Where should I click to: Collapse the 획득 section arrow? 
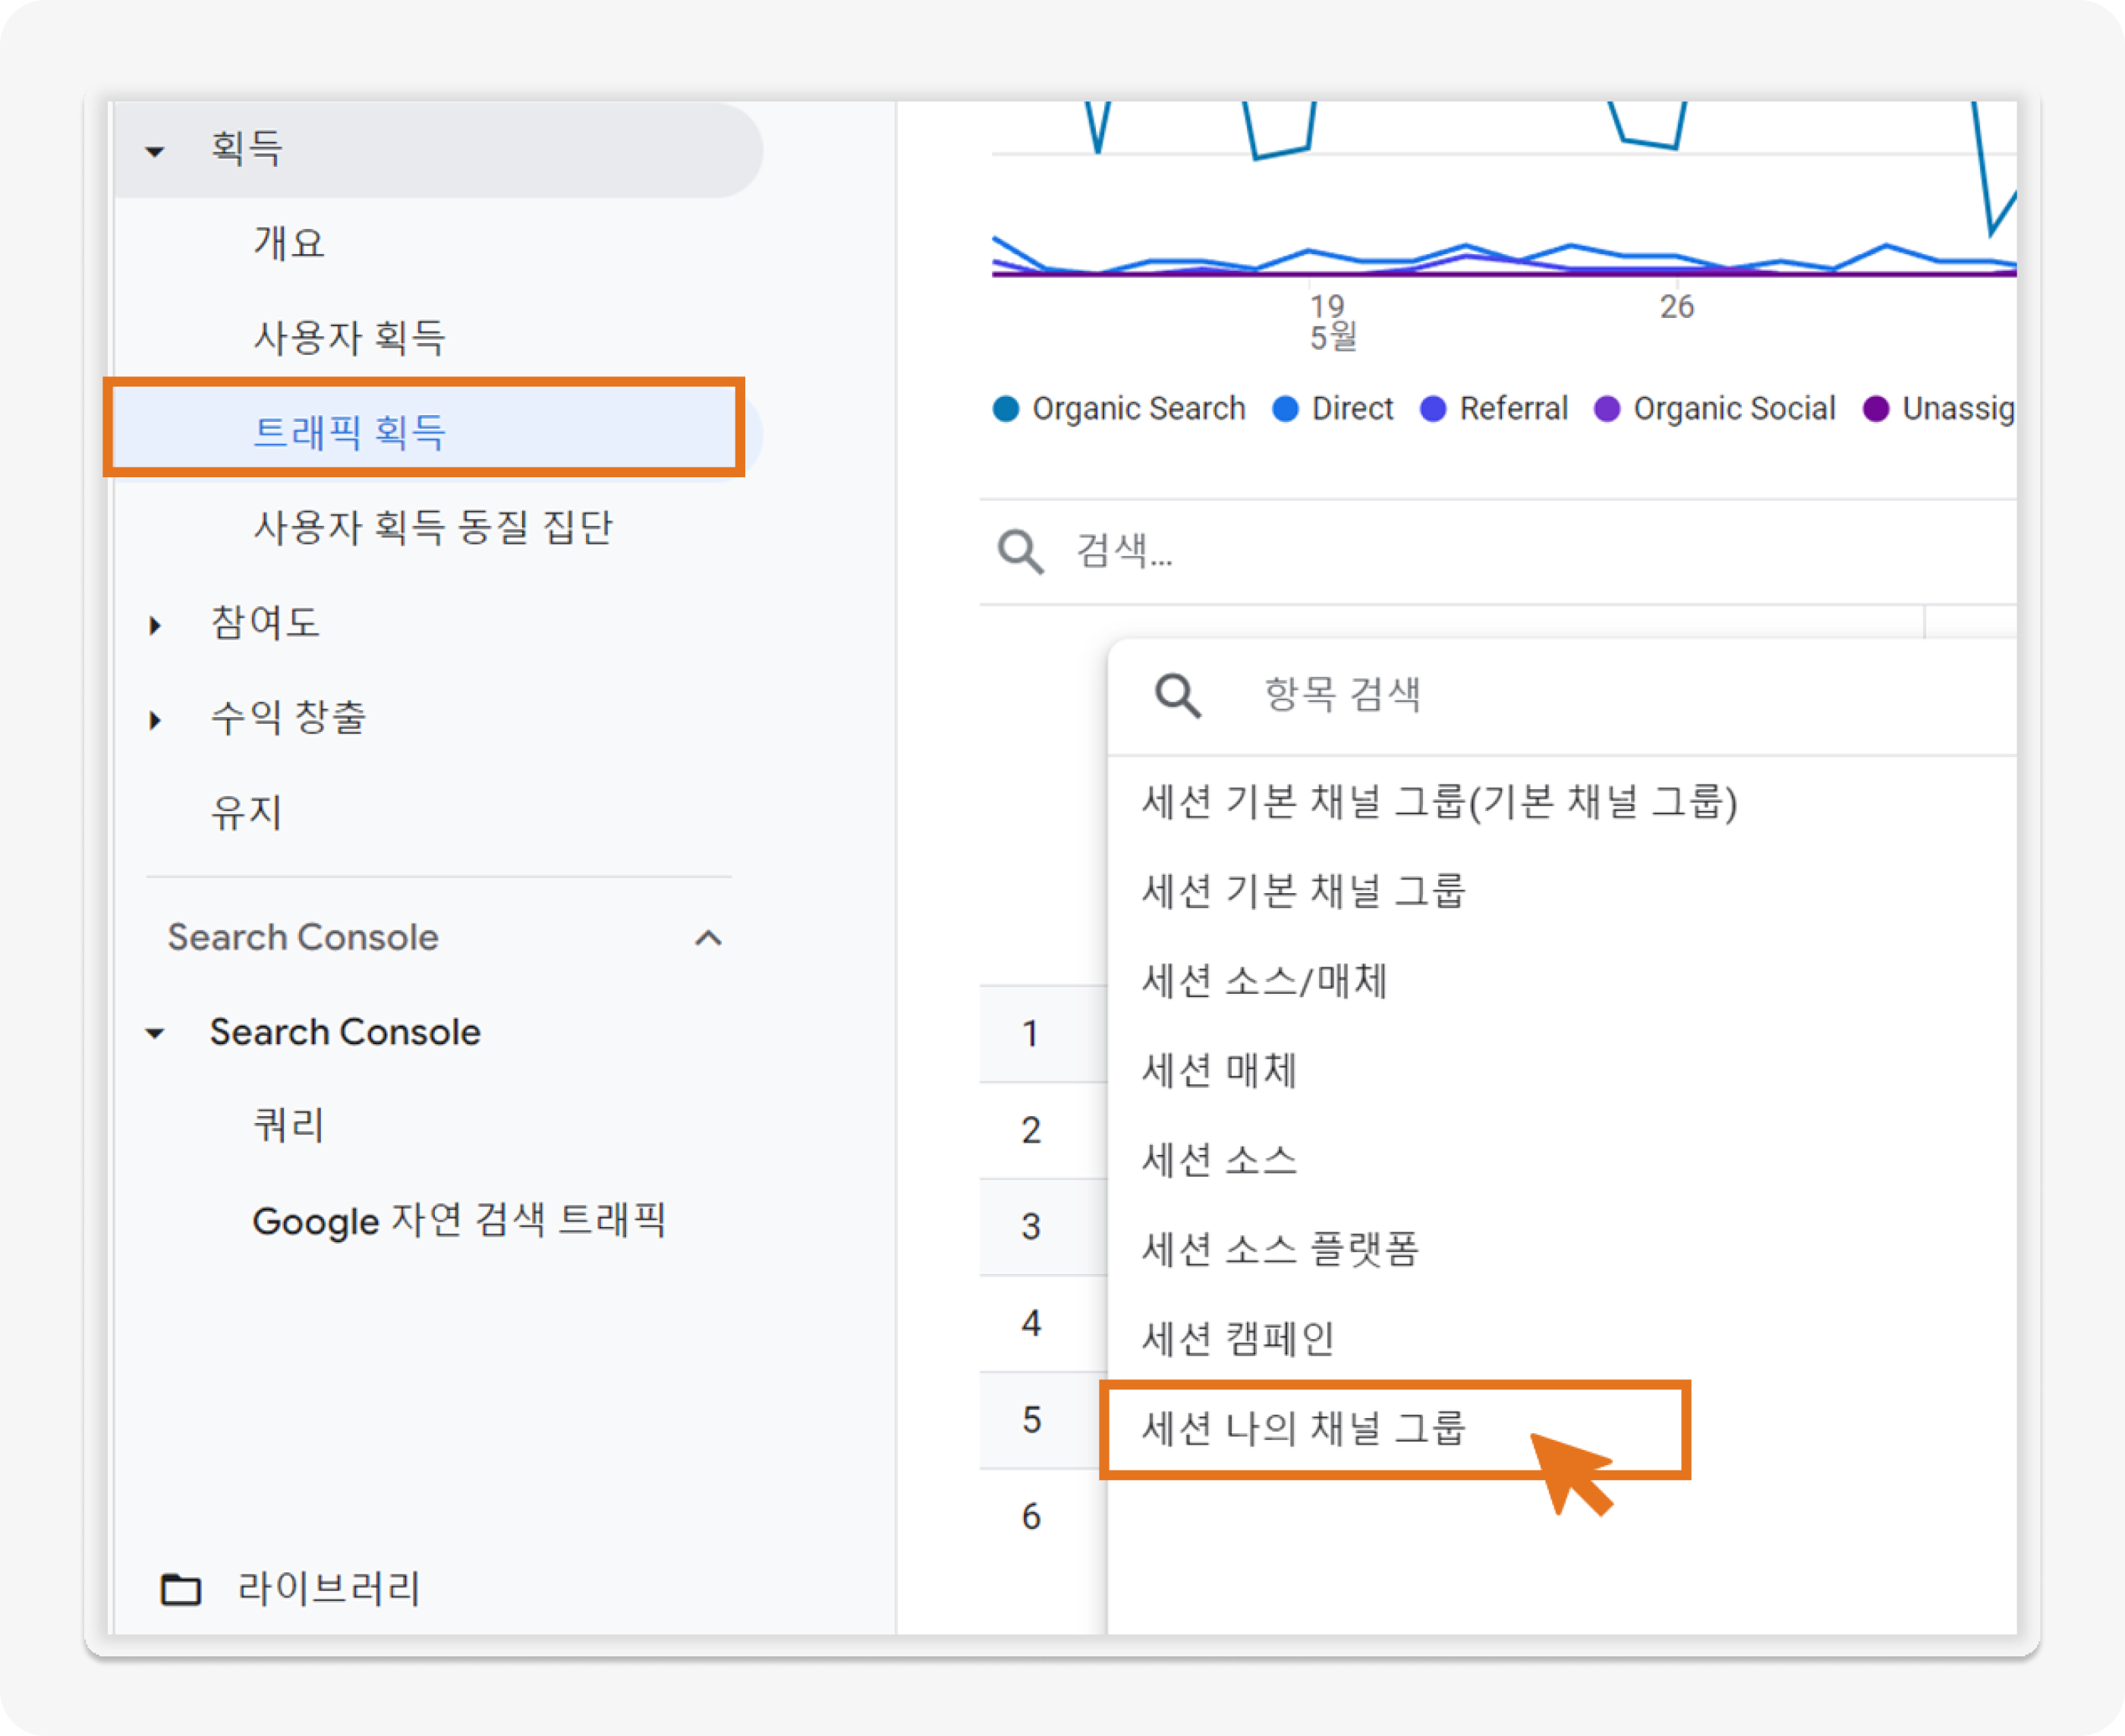(x=155, y=151)
